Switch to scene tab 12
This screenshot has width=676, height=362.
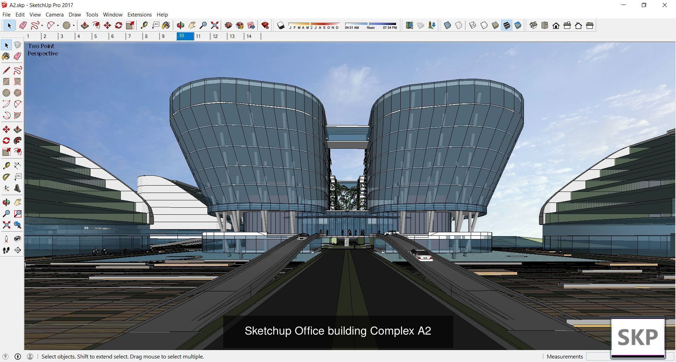coord(219,36)
